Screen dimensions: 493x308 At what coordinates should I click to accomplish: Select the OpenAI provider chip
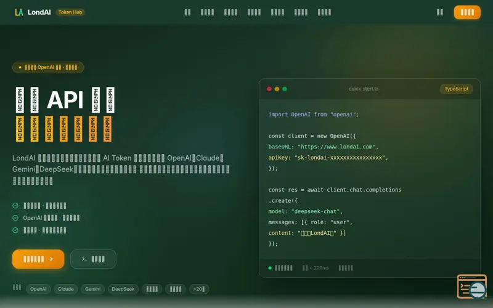tap(38, 289)
